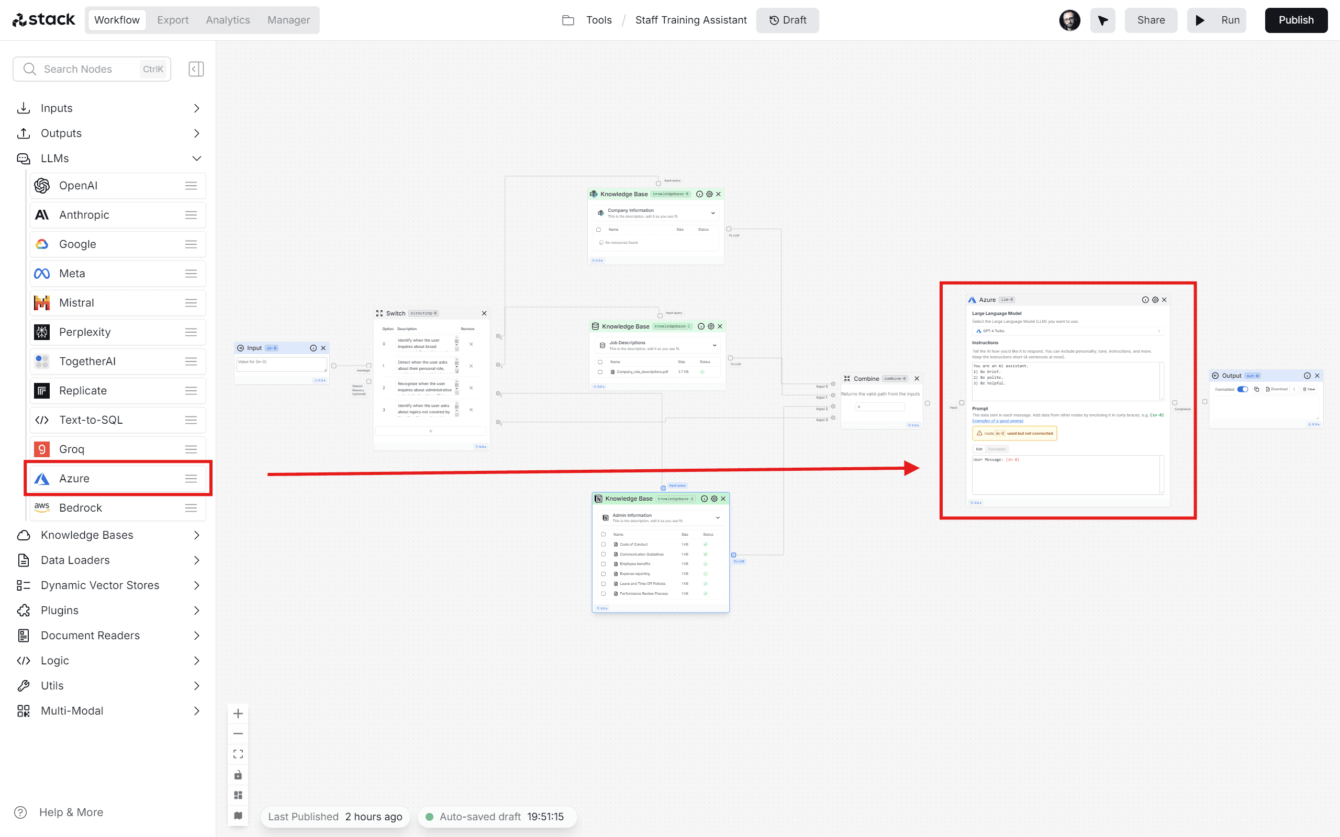Click the Search Nodes field
This screenshot has width=1340, height=837.
[x=92, y=69]
